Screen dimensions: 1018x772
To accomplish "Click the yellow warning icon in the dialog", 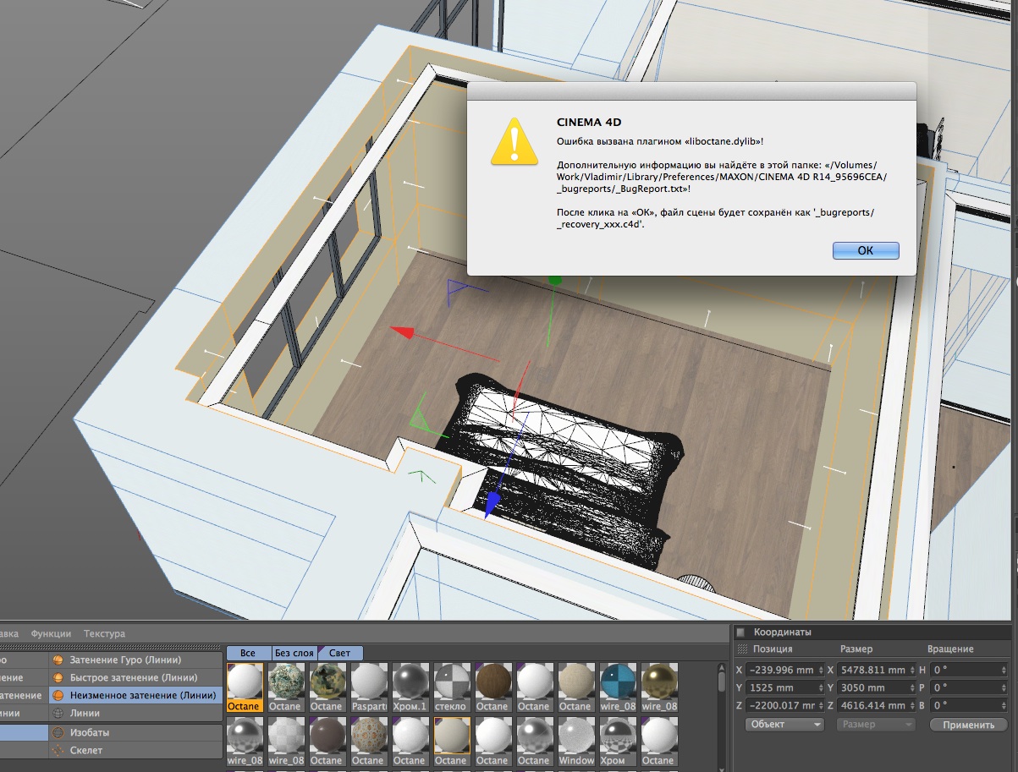I will (515, 141).
